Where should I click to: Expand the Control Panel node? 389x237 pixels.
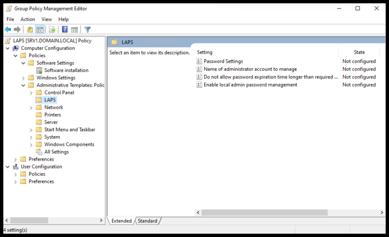(31, 93)
